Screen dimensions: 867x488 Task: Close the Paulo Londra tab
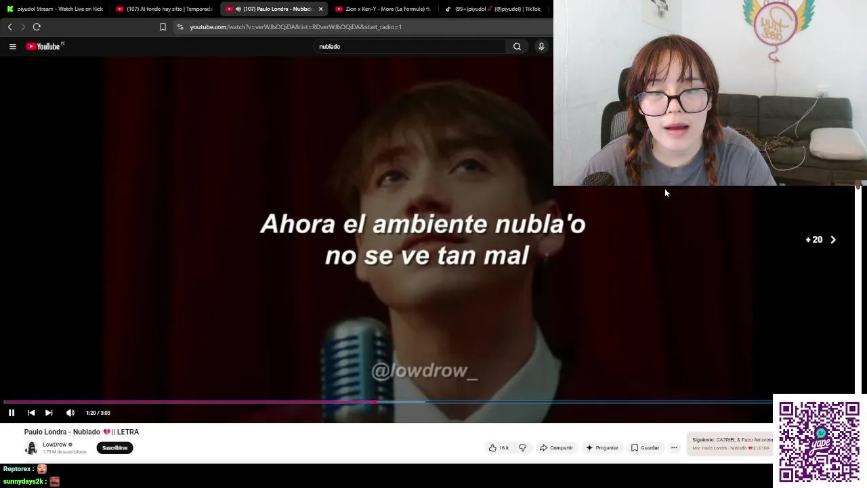[x=320, y=9]
